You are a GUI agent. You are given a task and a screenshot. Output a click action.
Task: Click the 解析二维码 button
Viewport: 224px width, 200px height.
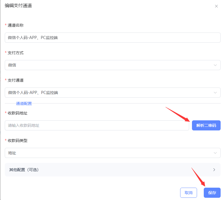click(206, 125)
